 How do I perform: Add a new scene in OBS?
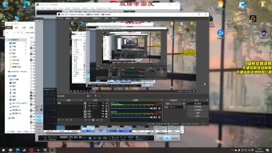(59, 120)
